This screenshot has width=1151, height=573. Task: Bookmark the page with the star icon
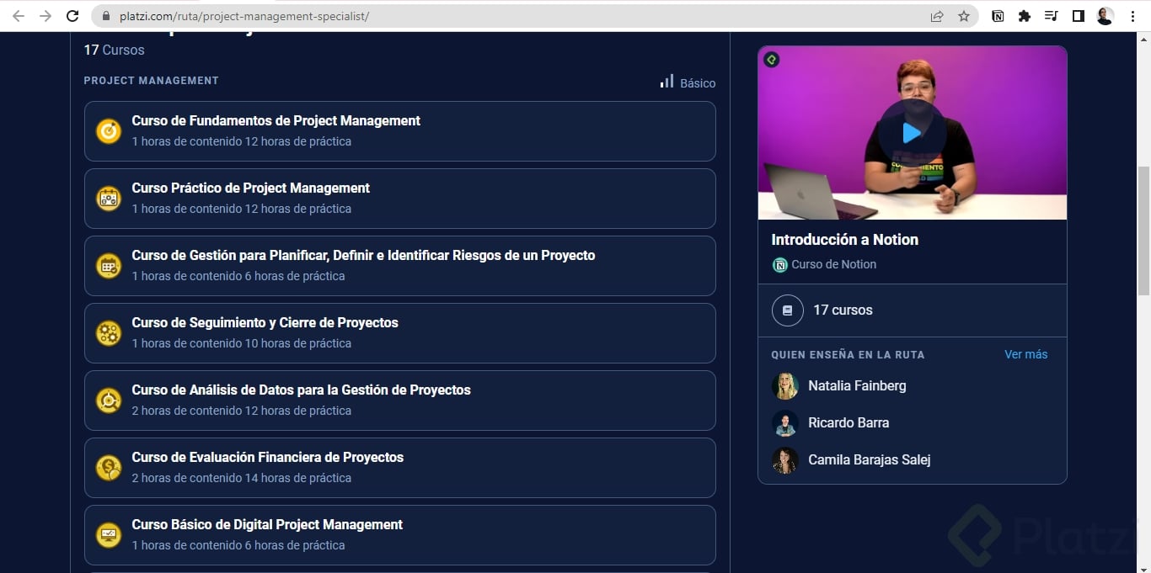[x=964, y=15]
